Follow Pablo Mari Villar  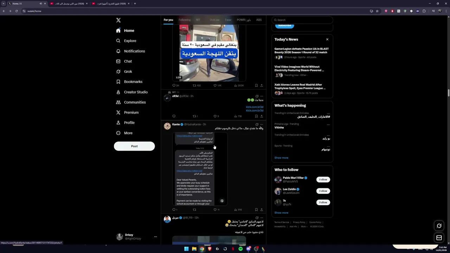point(323,180)
